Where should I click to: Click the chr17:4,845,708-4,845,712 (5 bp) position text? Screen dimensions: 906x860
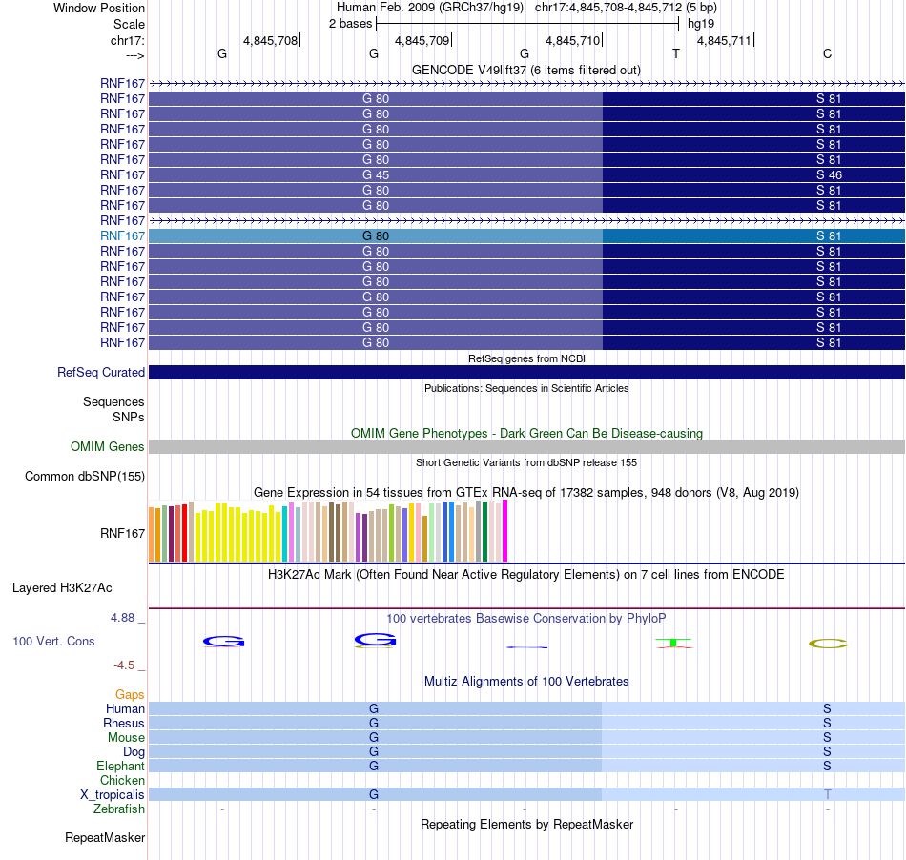(626, 8)
